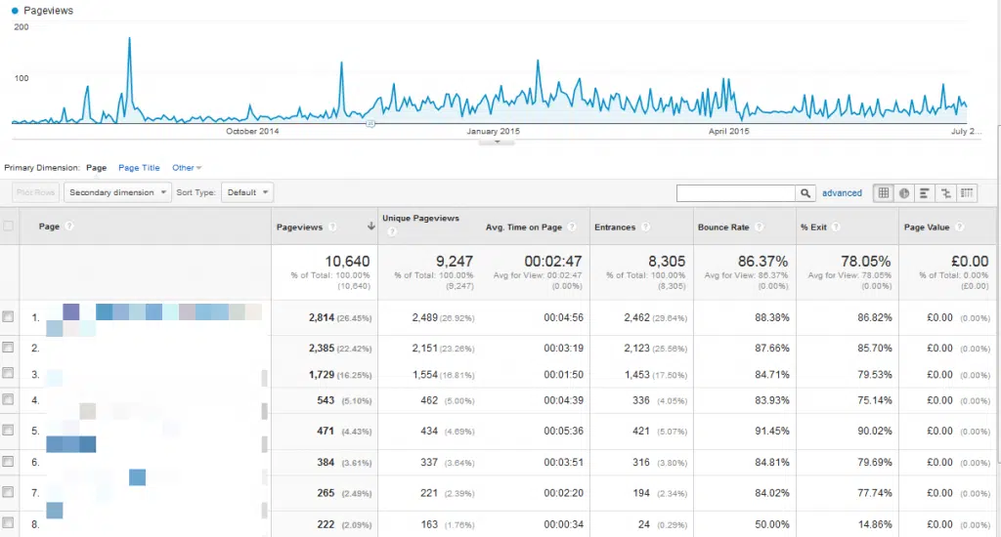The height and width of the screenshot is (537, 1001).
Task: Select Page Title as primary dimension
Action: click(138, 168)
